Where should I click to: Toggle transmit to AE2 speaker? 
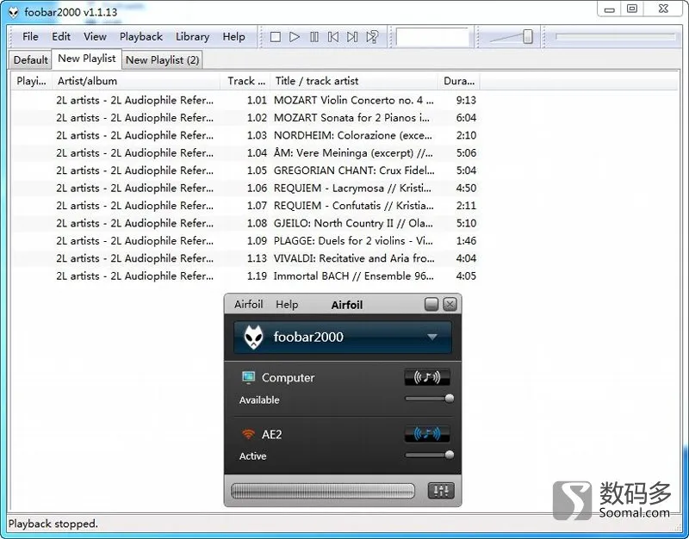click(426, 434)
